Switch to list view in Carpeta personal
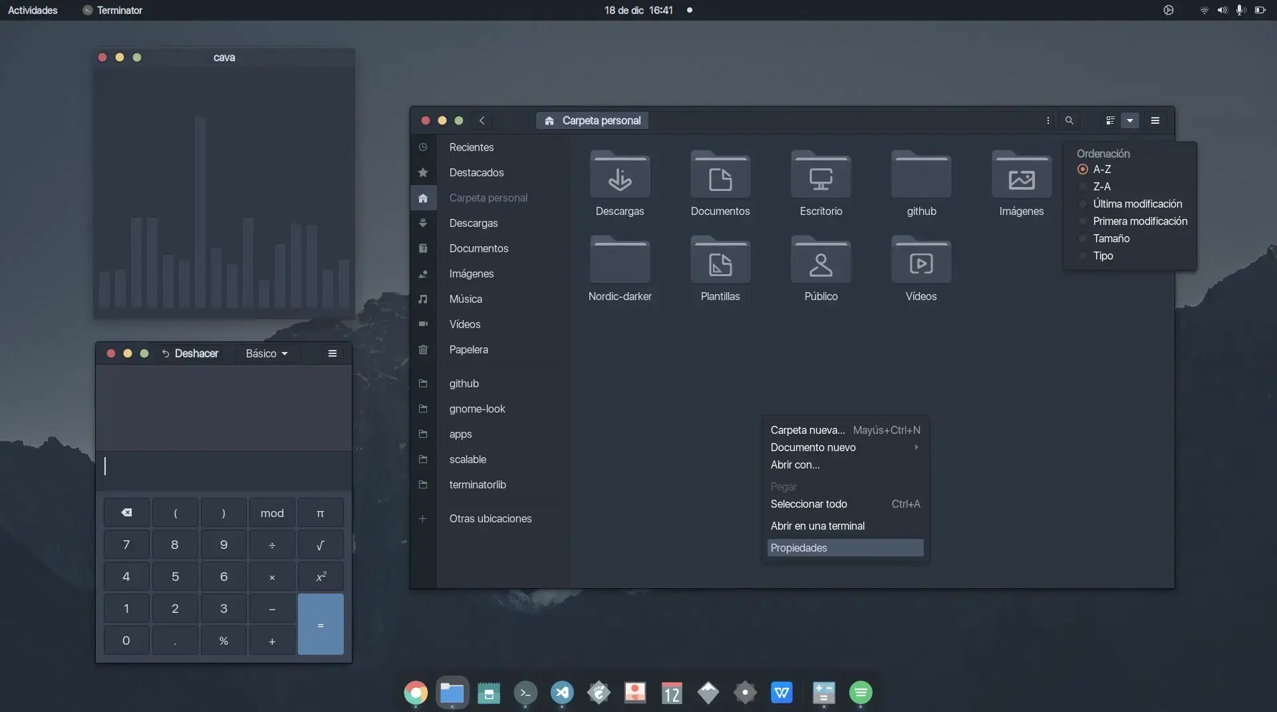1277x712 pixels. tap(1109, 120)
